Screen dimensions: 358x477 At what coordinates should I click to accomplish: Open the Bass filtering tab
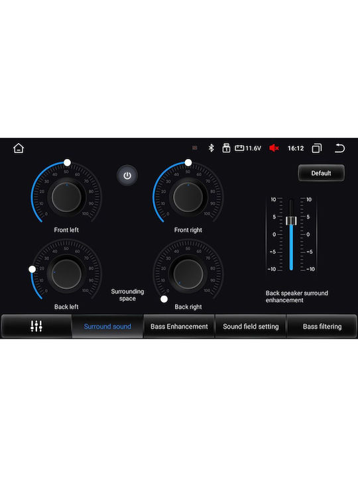tap(322, 326)
